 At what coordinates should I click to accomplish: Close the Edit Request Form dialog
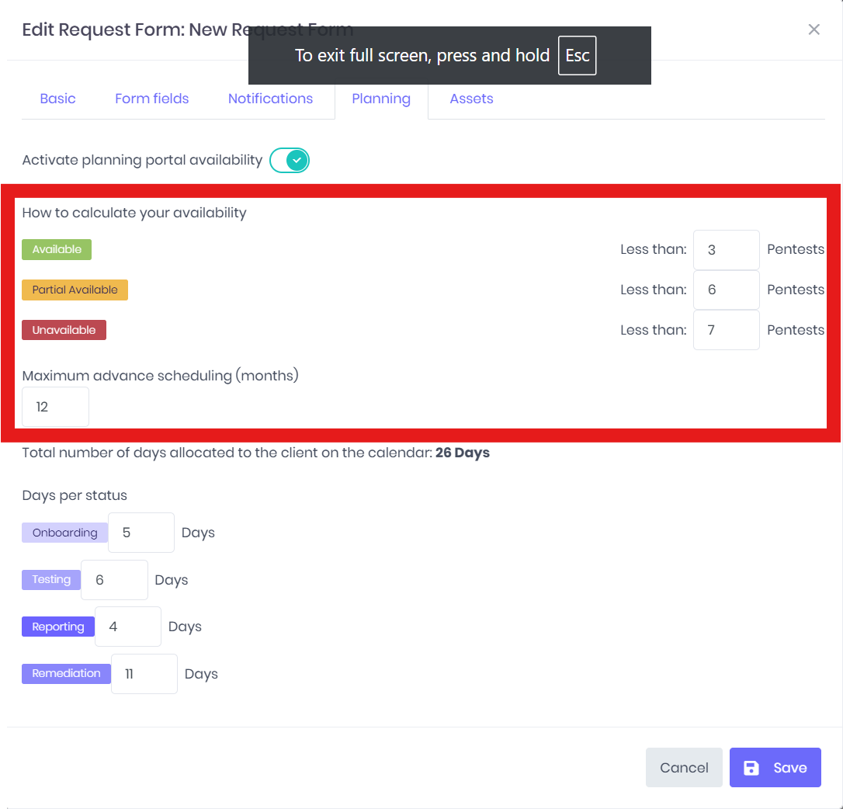pos(814,30)
